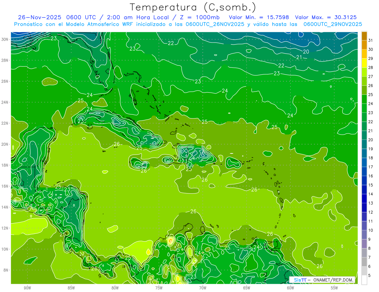This screenshot has height=292, width=379.
Task: Click the color scale label "31"
Action: [371, 40]
